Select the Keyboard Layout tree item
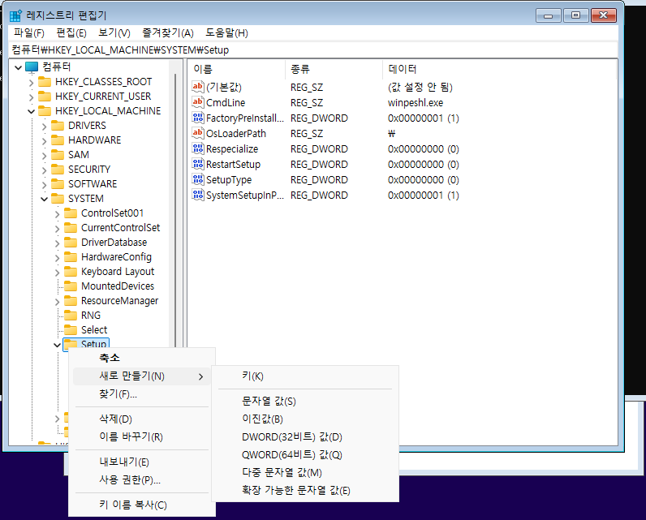This screenshot has width=646, height=520. pos(118,272)
